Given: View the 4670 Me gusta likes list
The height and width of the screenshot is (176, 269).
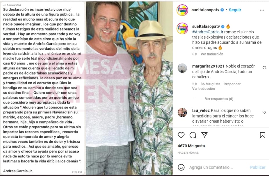Looking at the screenshot, I should [191, 146].
